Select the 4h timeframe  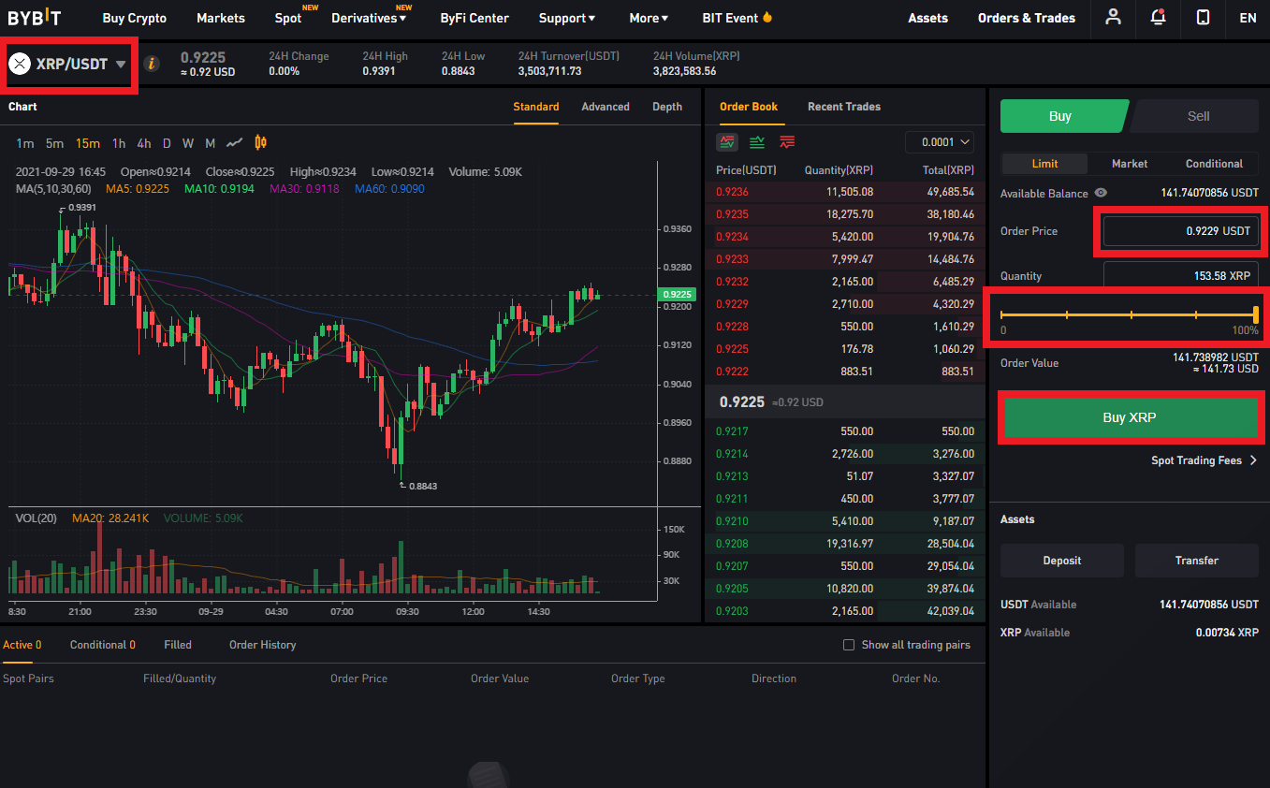(x=144, y=143)
